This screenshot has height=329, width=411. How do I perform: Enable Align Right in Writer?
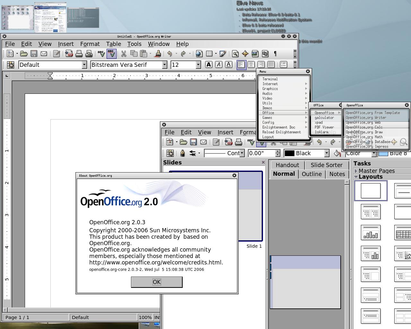261,65
